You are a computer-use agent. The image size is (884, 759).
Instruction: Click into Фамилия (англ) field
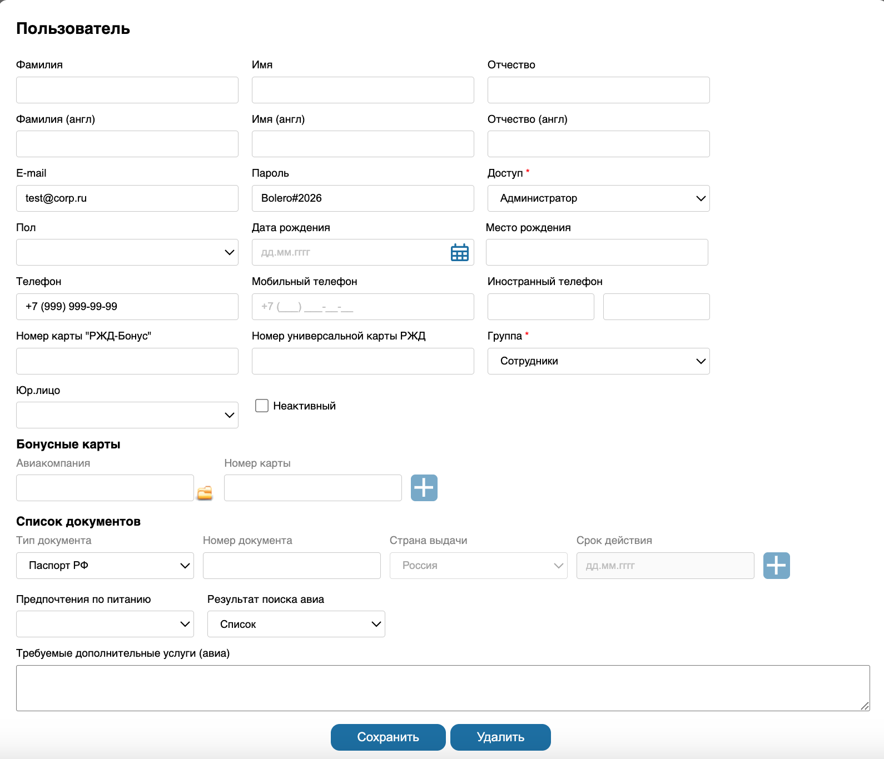click(127, 144)
